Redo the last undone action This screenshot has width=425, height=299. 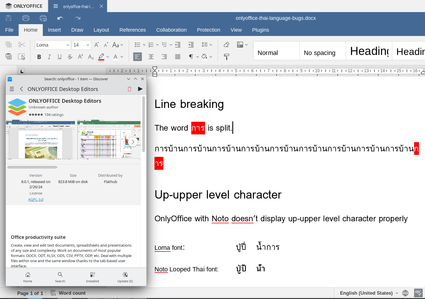pyautogui.click(x=78, y=18)
